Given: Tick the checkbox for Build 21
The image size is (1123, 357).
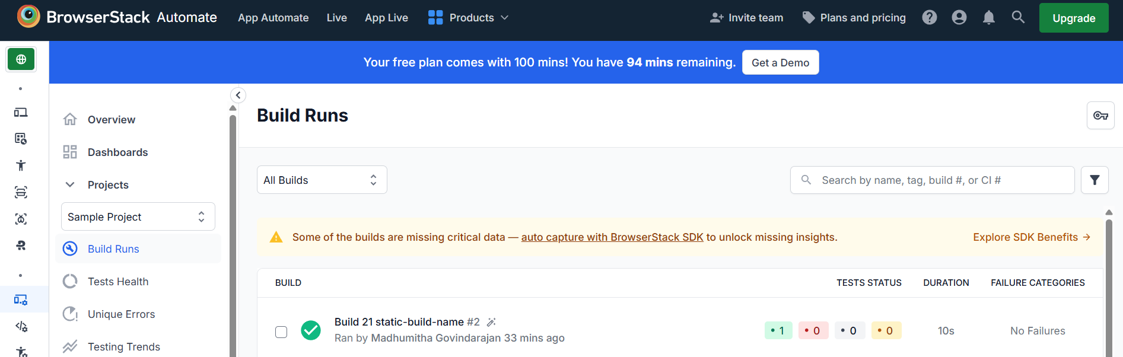Looking at the screenshot, I should click(x=281, y=332).
